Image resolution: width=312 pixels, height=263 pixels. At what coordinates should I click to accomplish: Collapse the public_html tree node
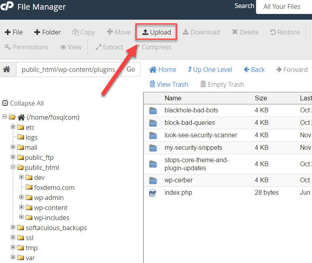tap(13, 167)
